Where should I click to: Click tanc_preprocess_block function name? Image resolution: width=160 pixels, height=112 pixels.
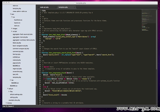(57, 73)
